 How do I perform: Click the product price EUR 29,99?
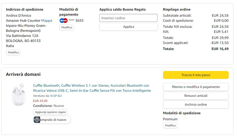coord(40,101)
